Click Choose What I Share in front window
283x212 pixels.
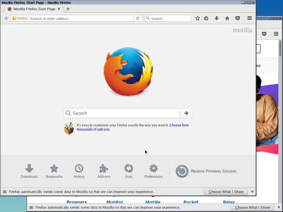pyautogui.click(x=226, y=192)
